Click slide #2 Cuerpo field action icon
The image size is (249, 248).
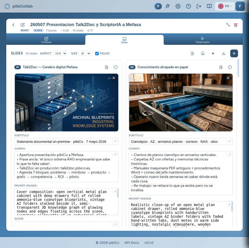(229, 154)
